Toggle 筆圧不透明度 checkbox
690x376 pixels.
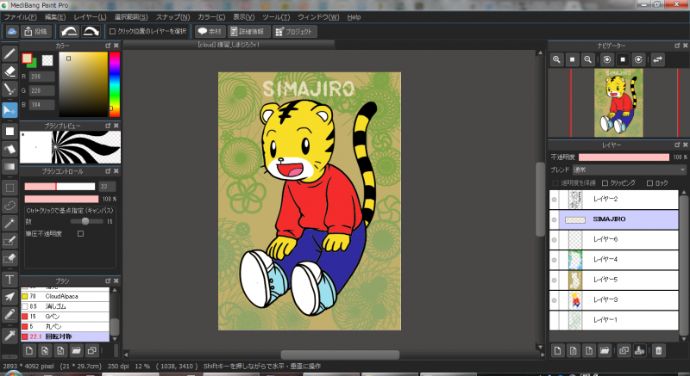(80, 234)
